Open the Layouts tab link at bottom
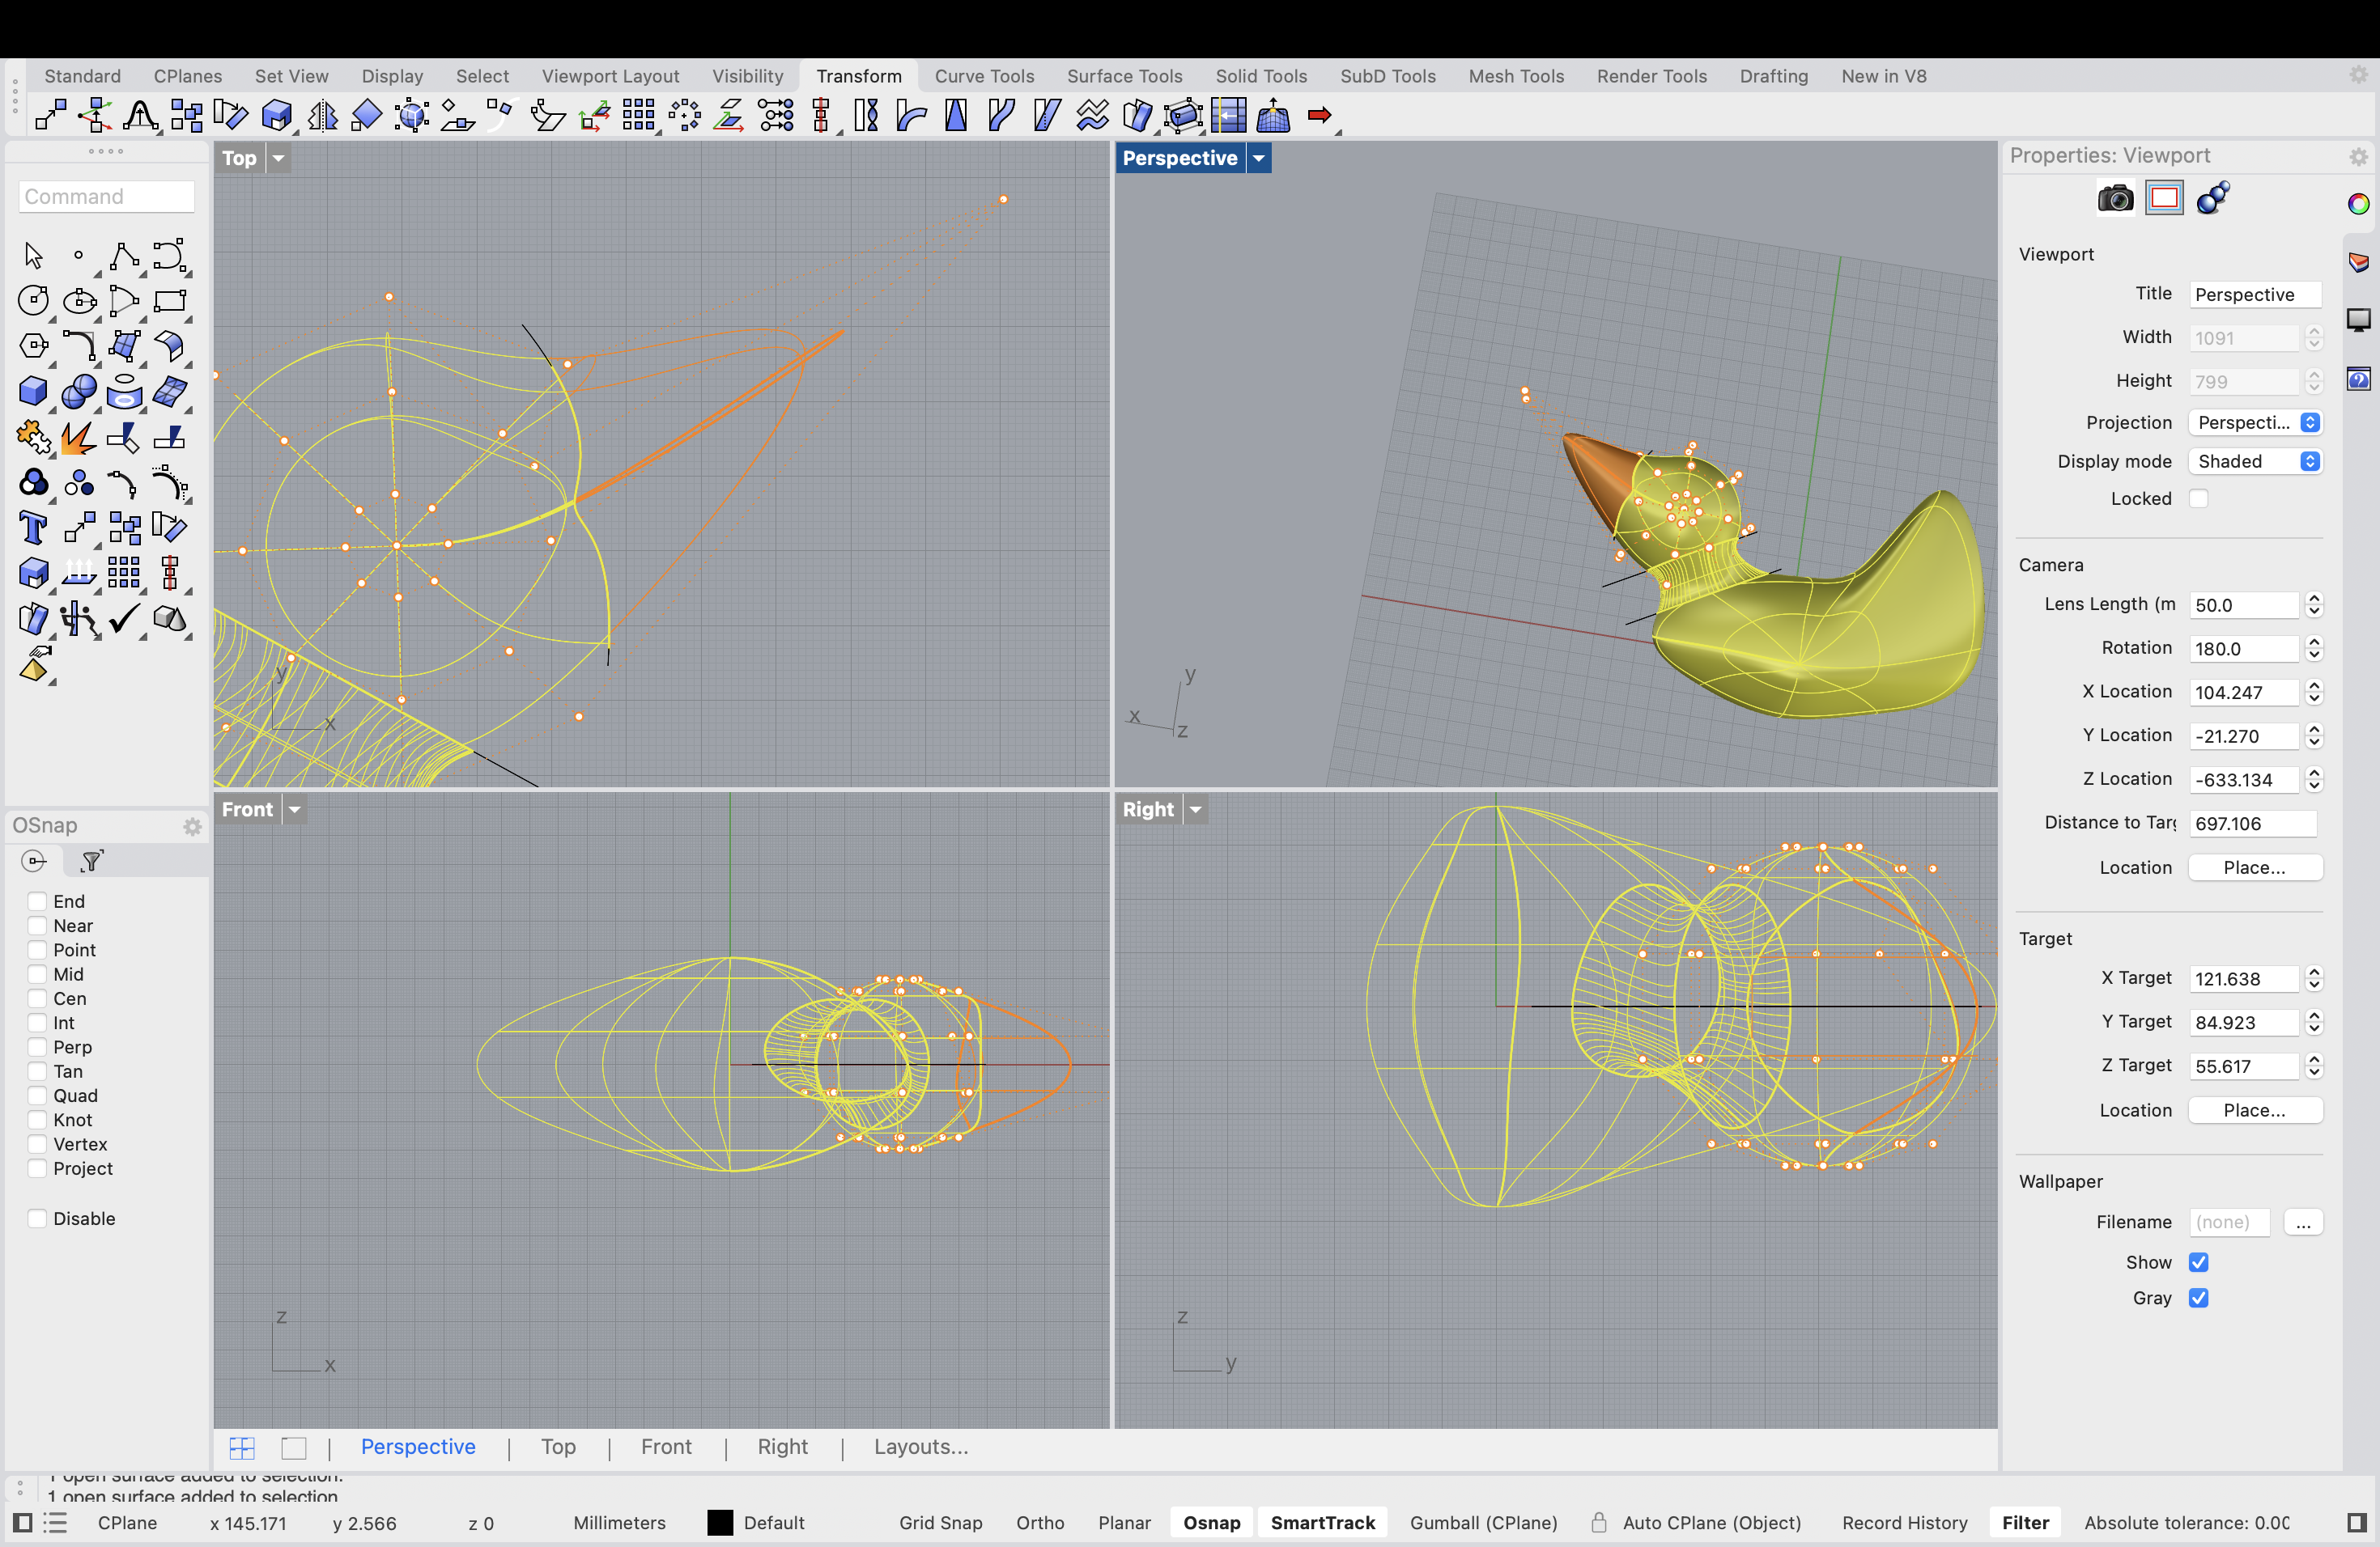The width and height of the screenshot is (2380, 1547). coord(921,1447)
